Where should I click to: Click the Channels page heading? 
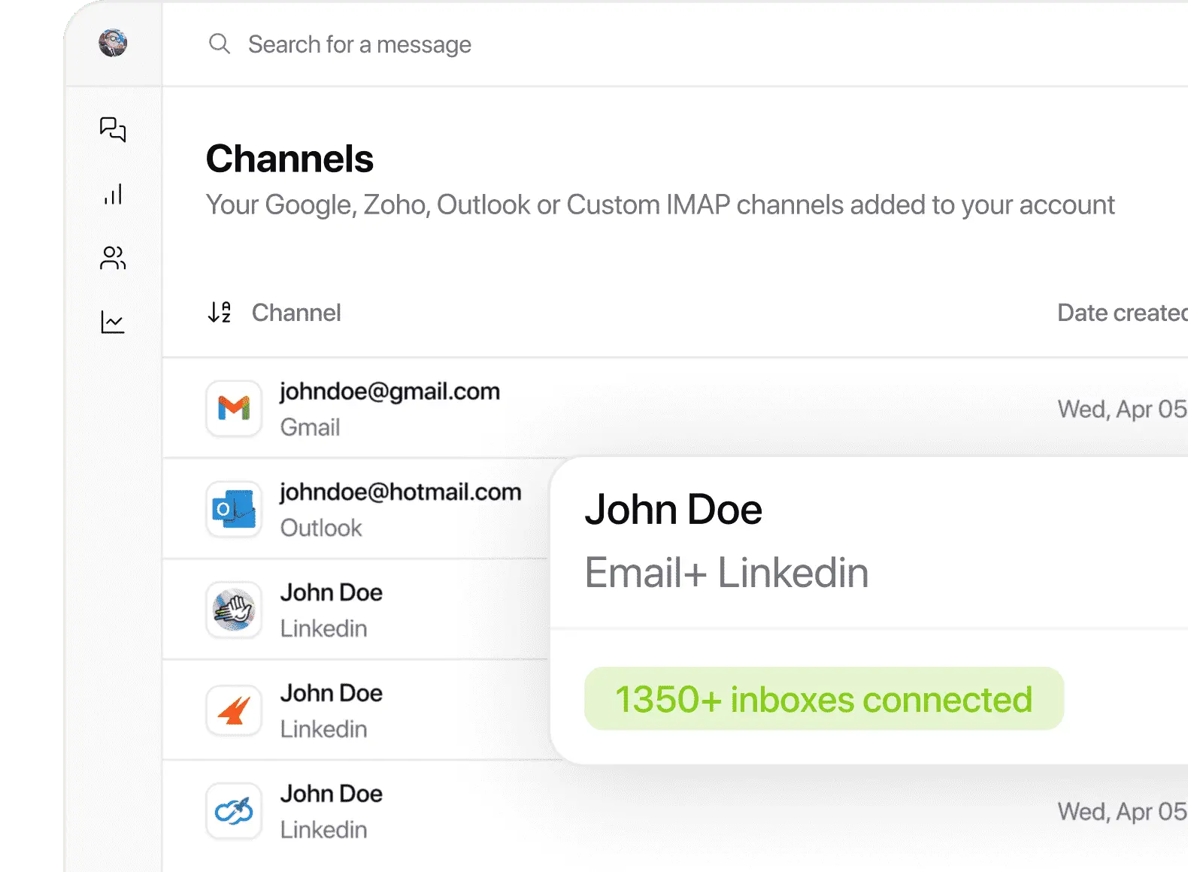289,159
